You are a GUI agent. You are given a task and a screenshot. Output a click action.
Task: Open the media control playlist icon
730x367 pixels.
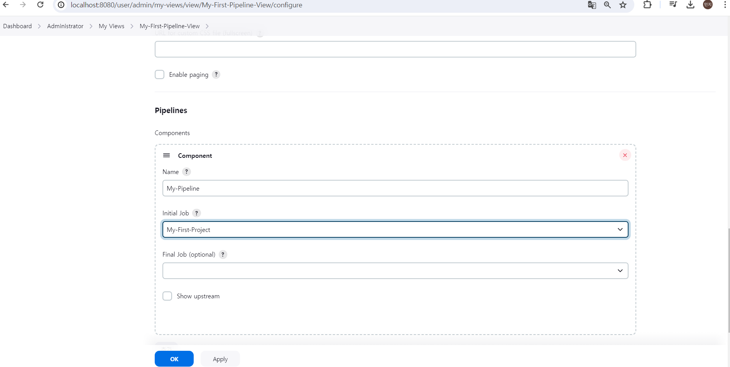click(x=673, y=5)
